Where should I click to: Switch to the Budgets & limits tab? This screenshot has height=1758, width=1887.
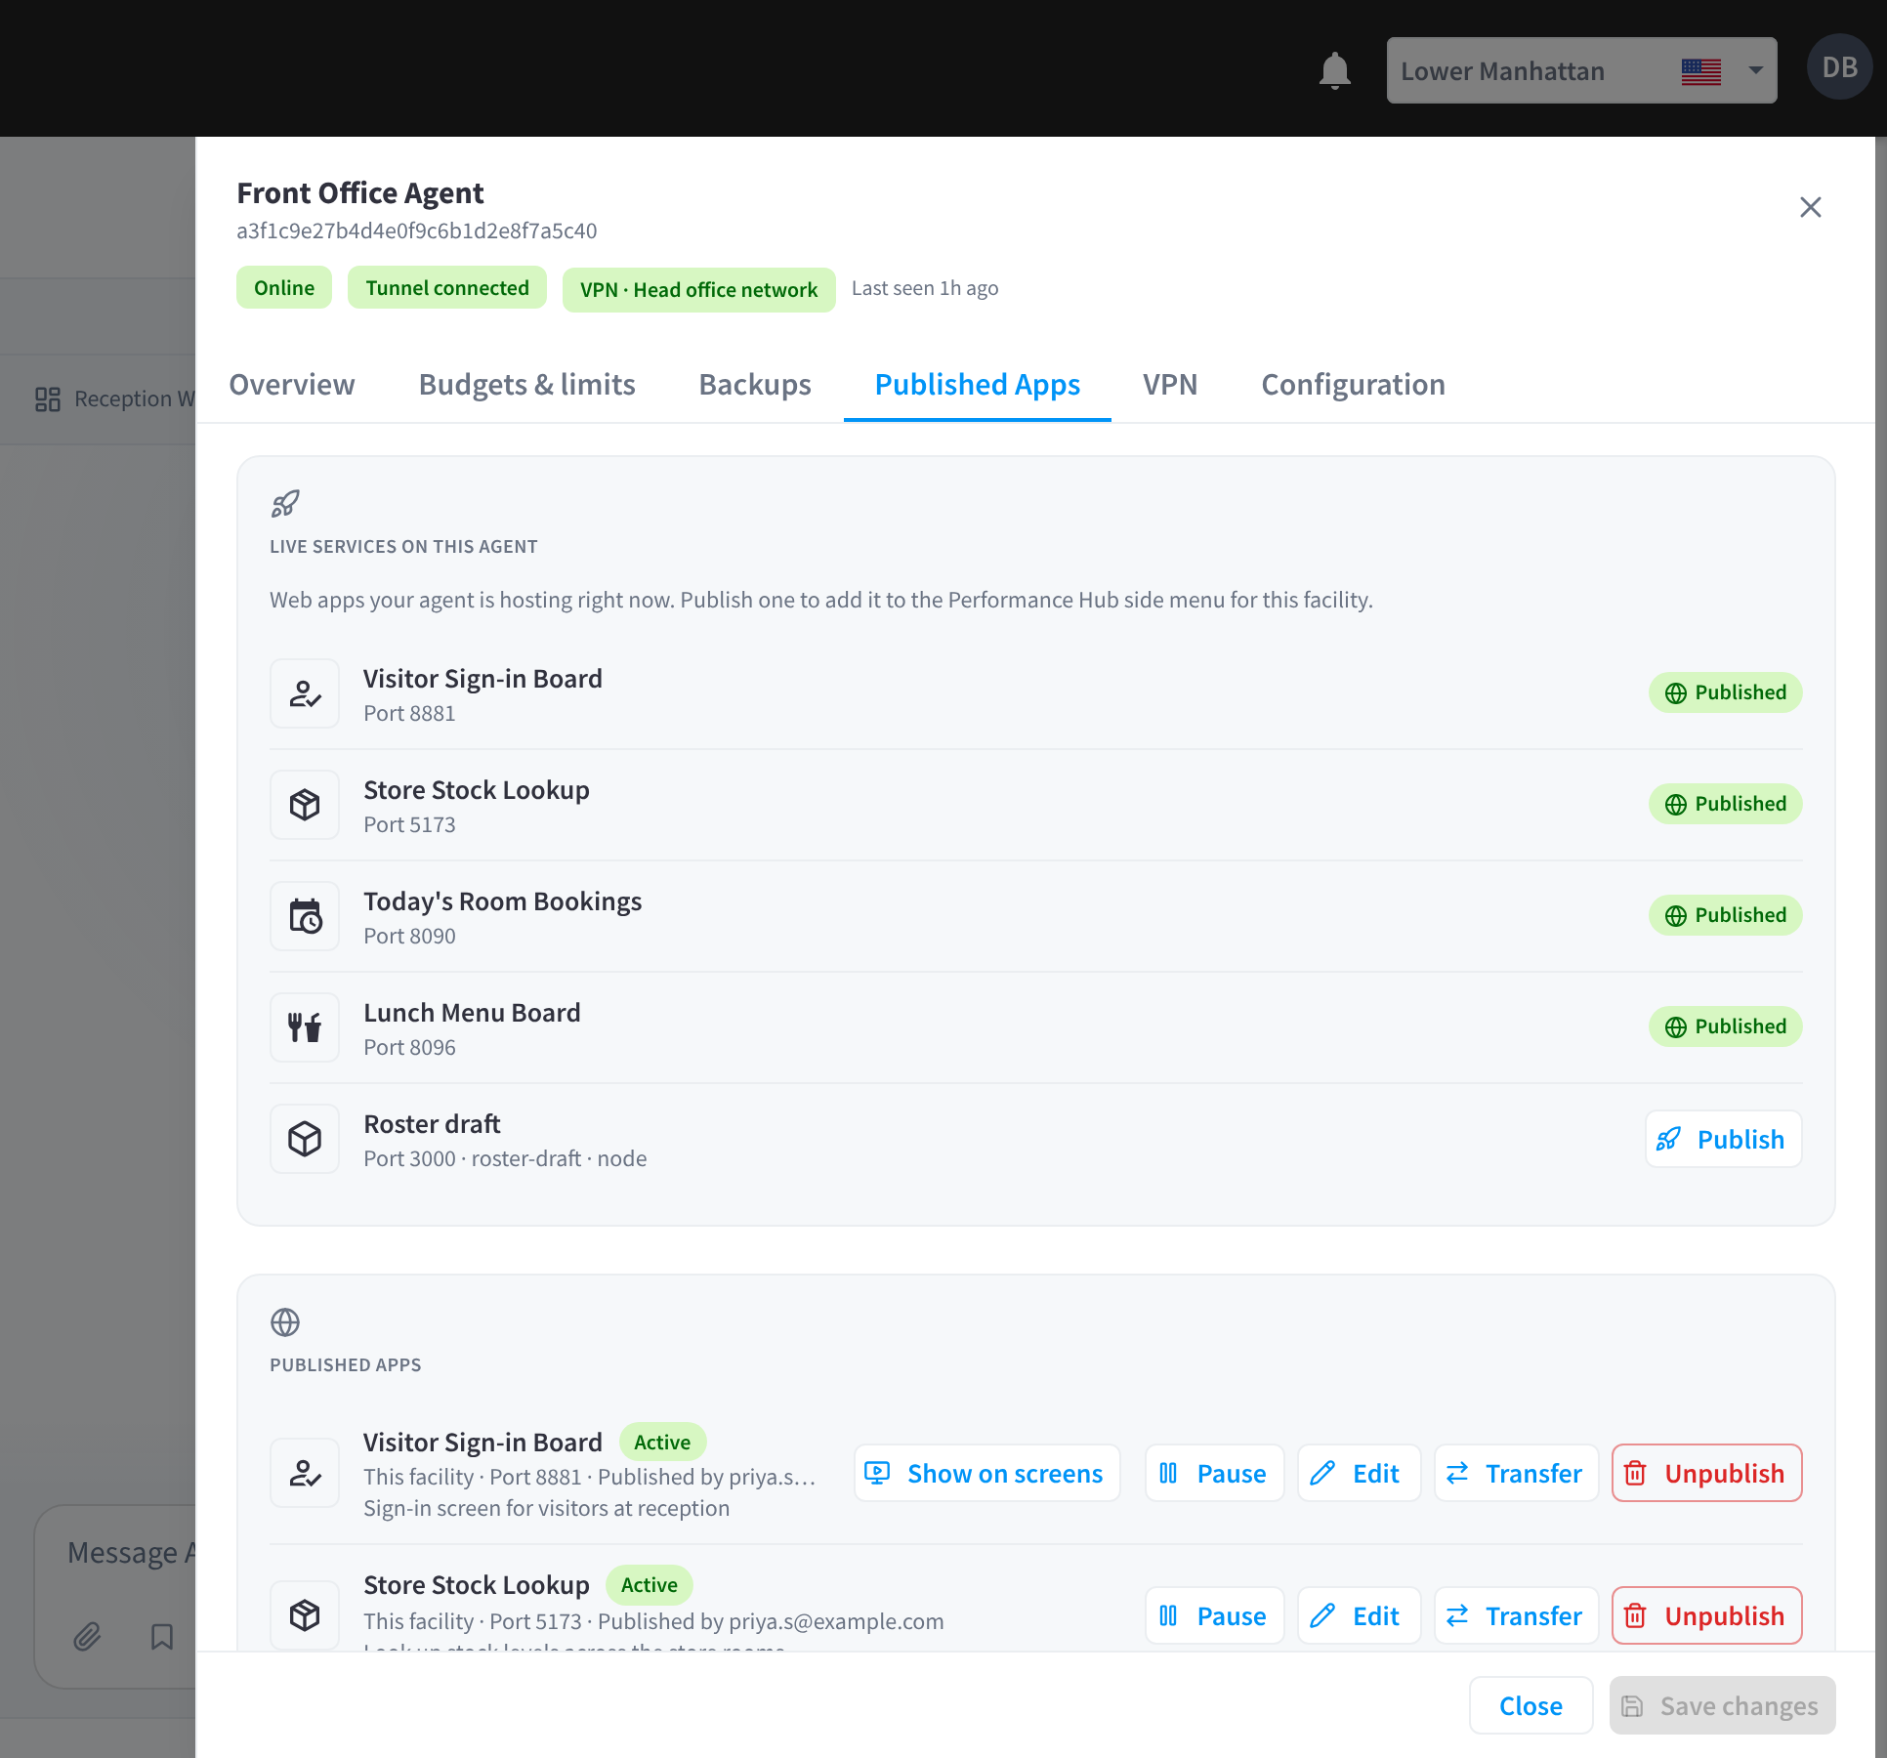pyautogui.click(x=527, y=385)
